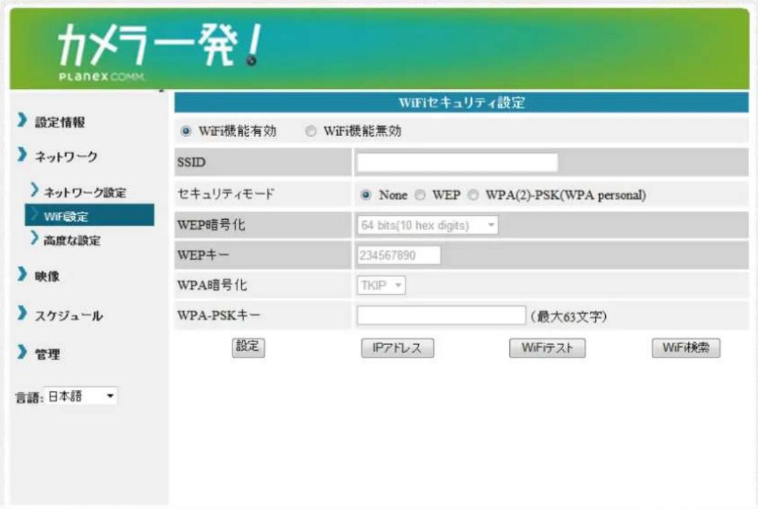Open スケジュール menu item
This screenshot has height=509, width=758.
point(68,315)
